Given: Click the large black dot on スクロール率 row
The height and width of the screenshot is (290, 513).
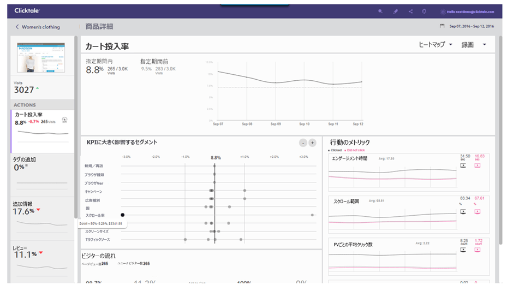Looking at the screenshot, I should [123, 215].
